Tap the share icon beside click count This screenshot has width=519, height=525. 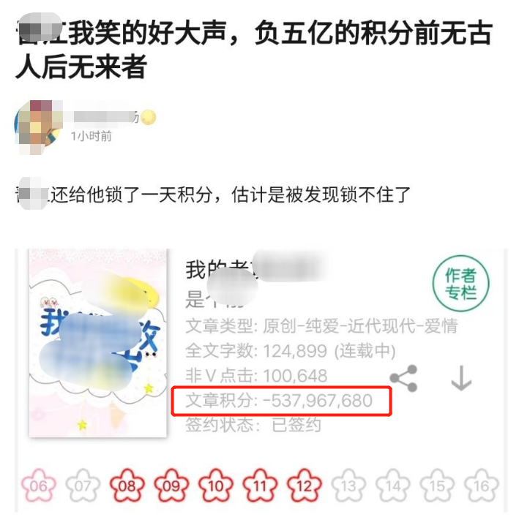tap(403, 379)
